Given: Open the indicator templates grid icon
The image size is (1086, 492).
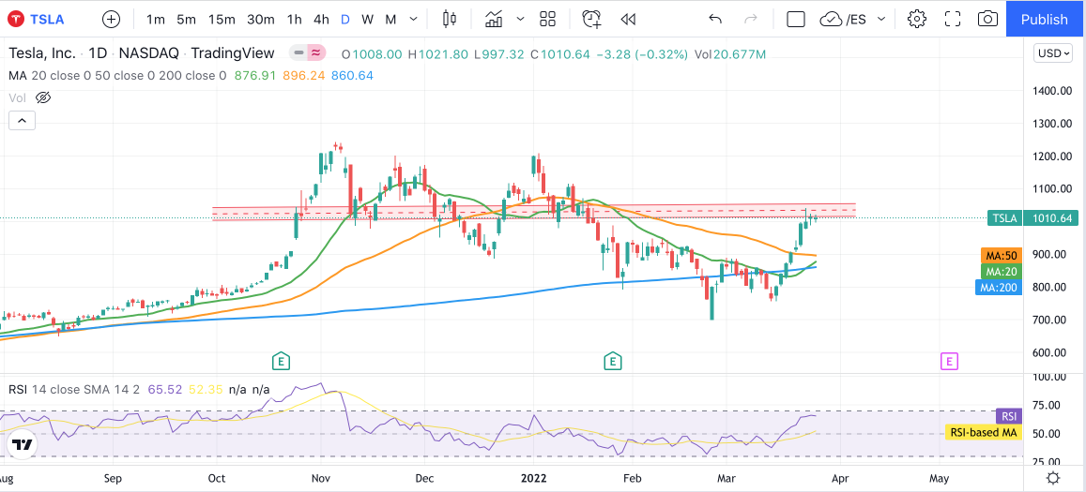Looking at the screenshot, I should coord(548,20).
